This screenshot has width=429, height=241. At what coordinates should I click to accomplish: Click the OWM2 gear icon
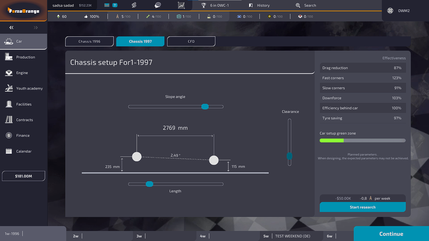click(390, 11)
